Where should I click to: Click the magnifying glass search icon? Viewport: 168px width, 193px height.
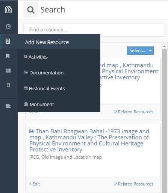pos(31,10)
